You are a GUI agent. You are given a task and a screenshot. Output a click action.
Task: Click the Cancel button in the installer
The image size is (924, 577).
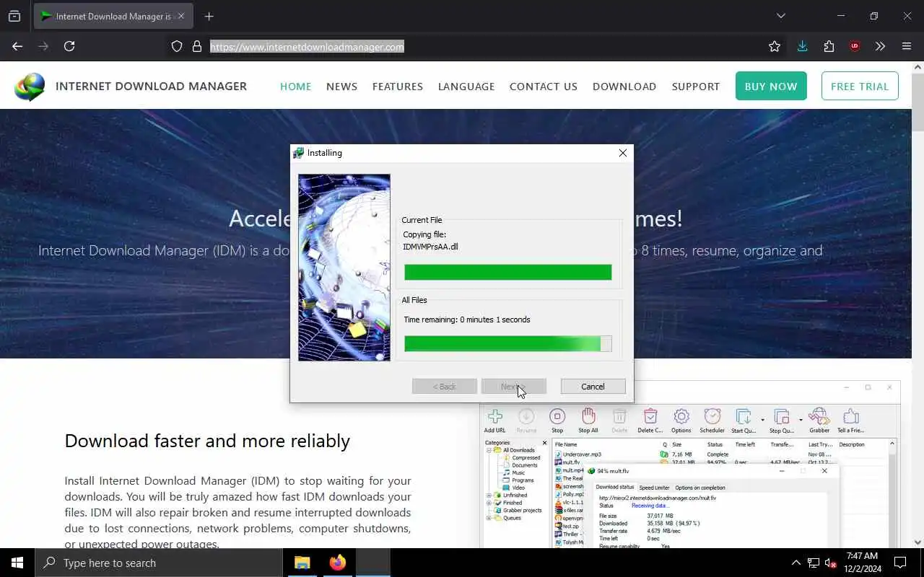click(x=593, y=387)
